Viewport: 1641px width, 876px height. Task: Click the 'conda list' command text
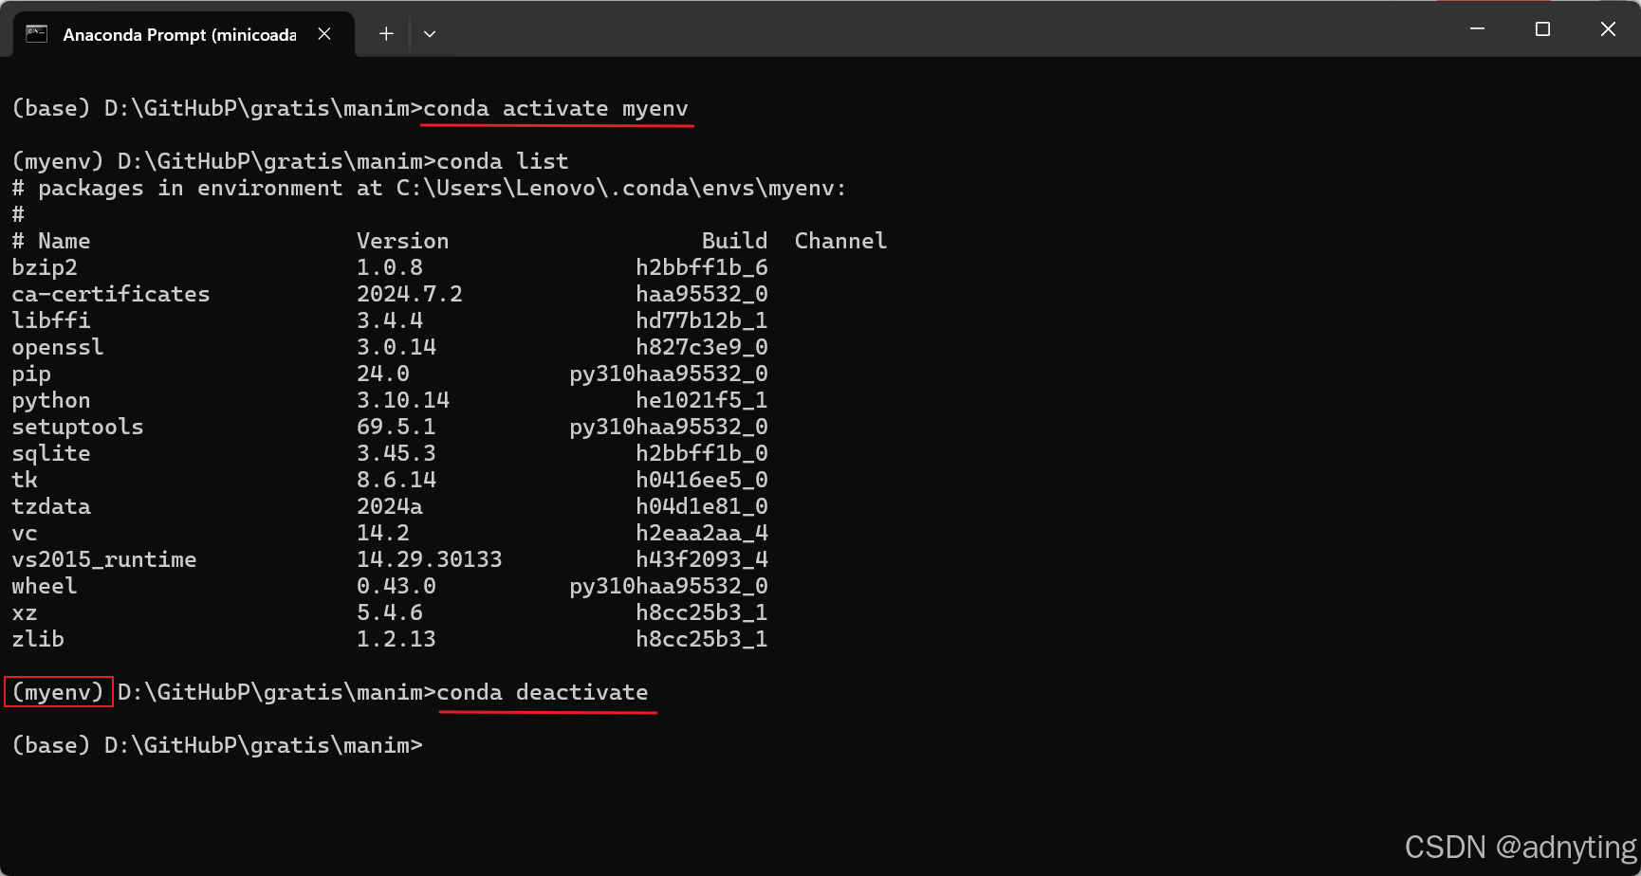(503, 161)
